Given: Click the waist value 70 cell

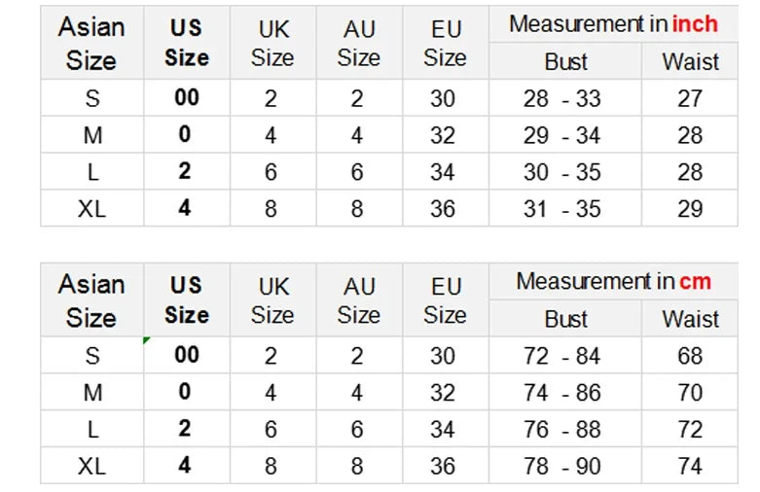Looking at the screenshot, I should 690,393.
